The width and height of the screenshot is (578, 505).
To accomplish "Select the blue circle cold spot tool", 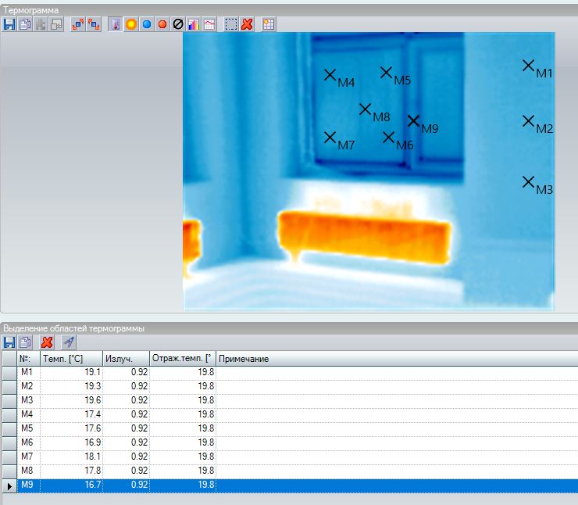I will pyautogui.click(x=147, y=24).
